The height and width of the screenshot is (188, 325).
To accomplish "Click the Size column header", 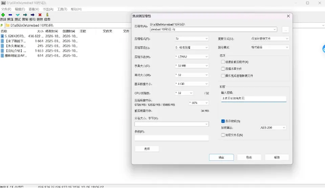I will 40,31.
